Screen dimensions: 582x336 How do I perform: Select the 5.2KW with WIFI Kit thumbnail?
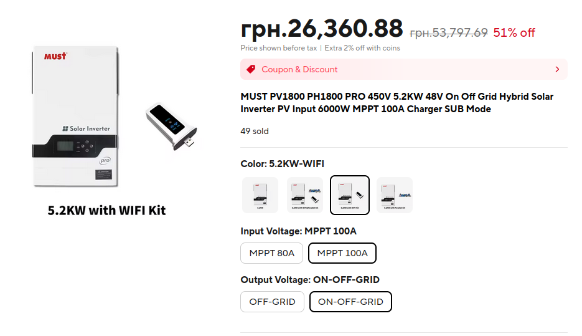pyautogui.click(x=350, y=195)
